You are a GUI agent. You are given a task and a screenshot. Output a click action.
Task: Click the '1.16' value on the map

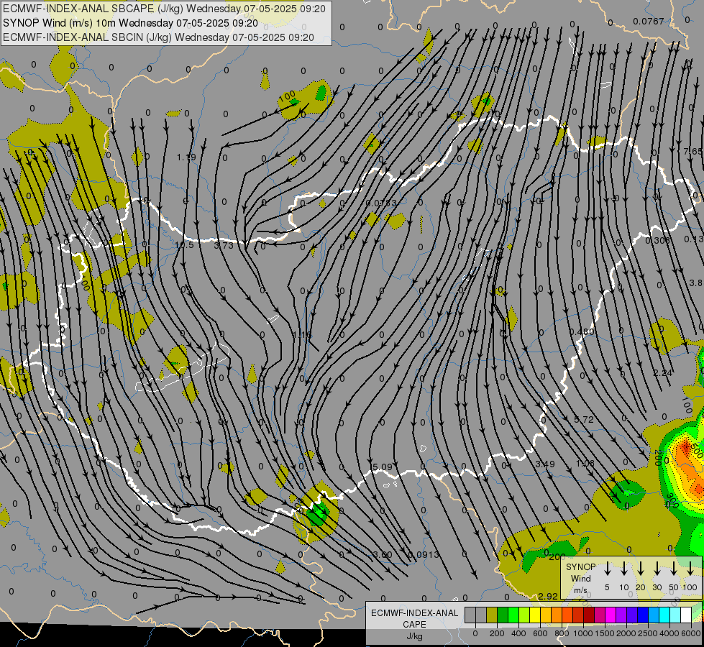click(x=302, y=334)
